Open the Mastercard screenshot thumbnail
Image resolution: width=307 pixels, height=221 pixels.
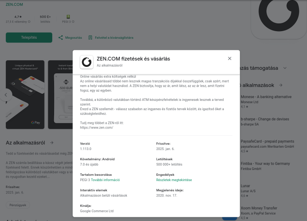(25, 94)
